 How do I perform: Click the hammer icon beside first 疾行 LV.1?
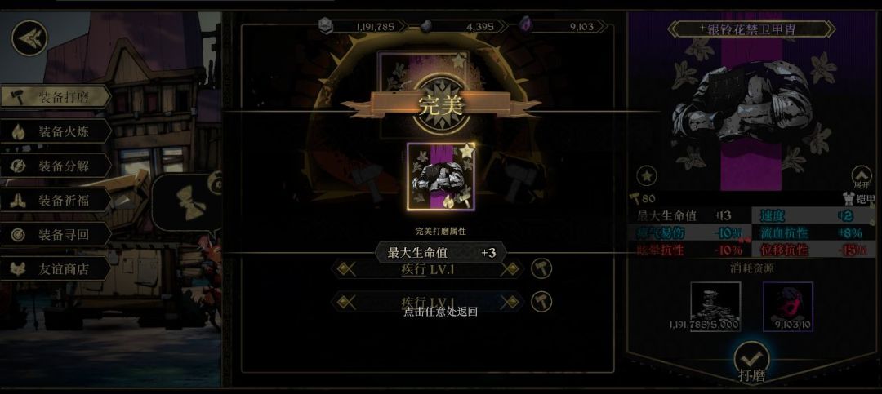[541, 268]
